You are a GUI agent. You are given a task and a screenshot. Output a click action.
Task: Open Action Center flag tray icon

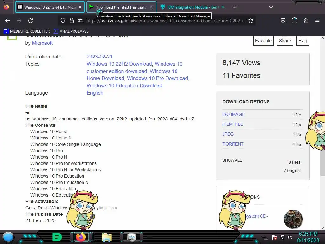(275, 237)
